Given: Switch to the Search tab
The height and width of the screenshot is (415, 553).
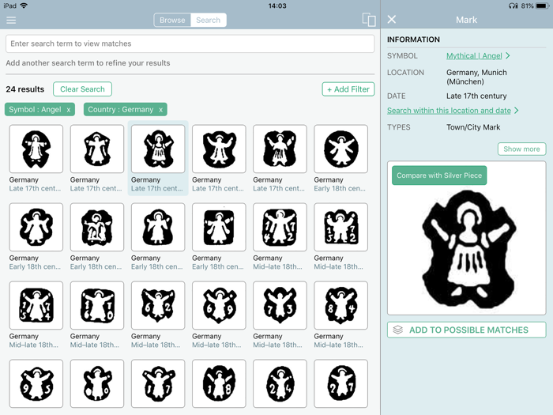Looking at the screenshot, I should coord(208,20).
